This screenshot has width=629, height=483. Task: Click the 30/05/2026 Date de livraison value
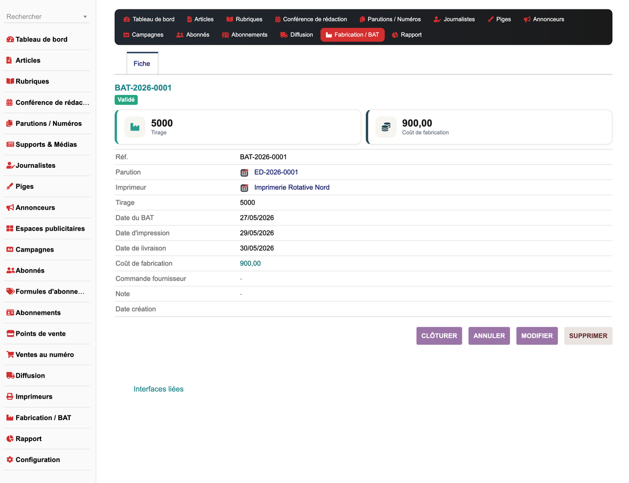click(257, 249)
